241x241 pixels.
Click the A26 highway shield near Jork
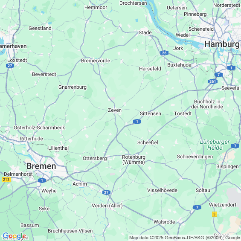[164, 53]
